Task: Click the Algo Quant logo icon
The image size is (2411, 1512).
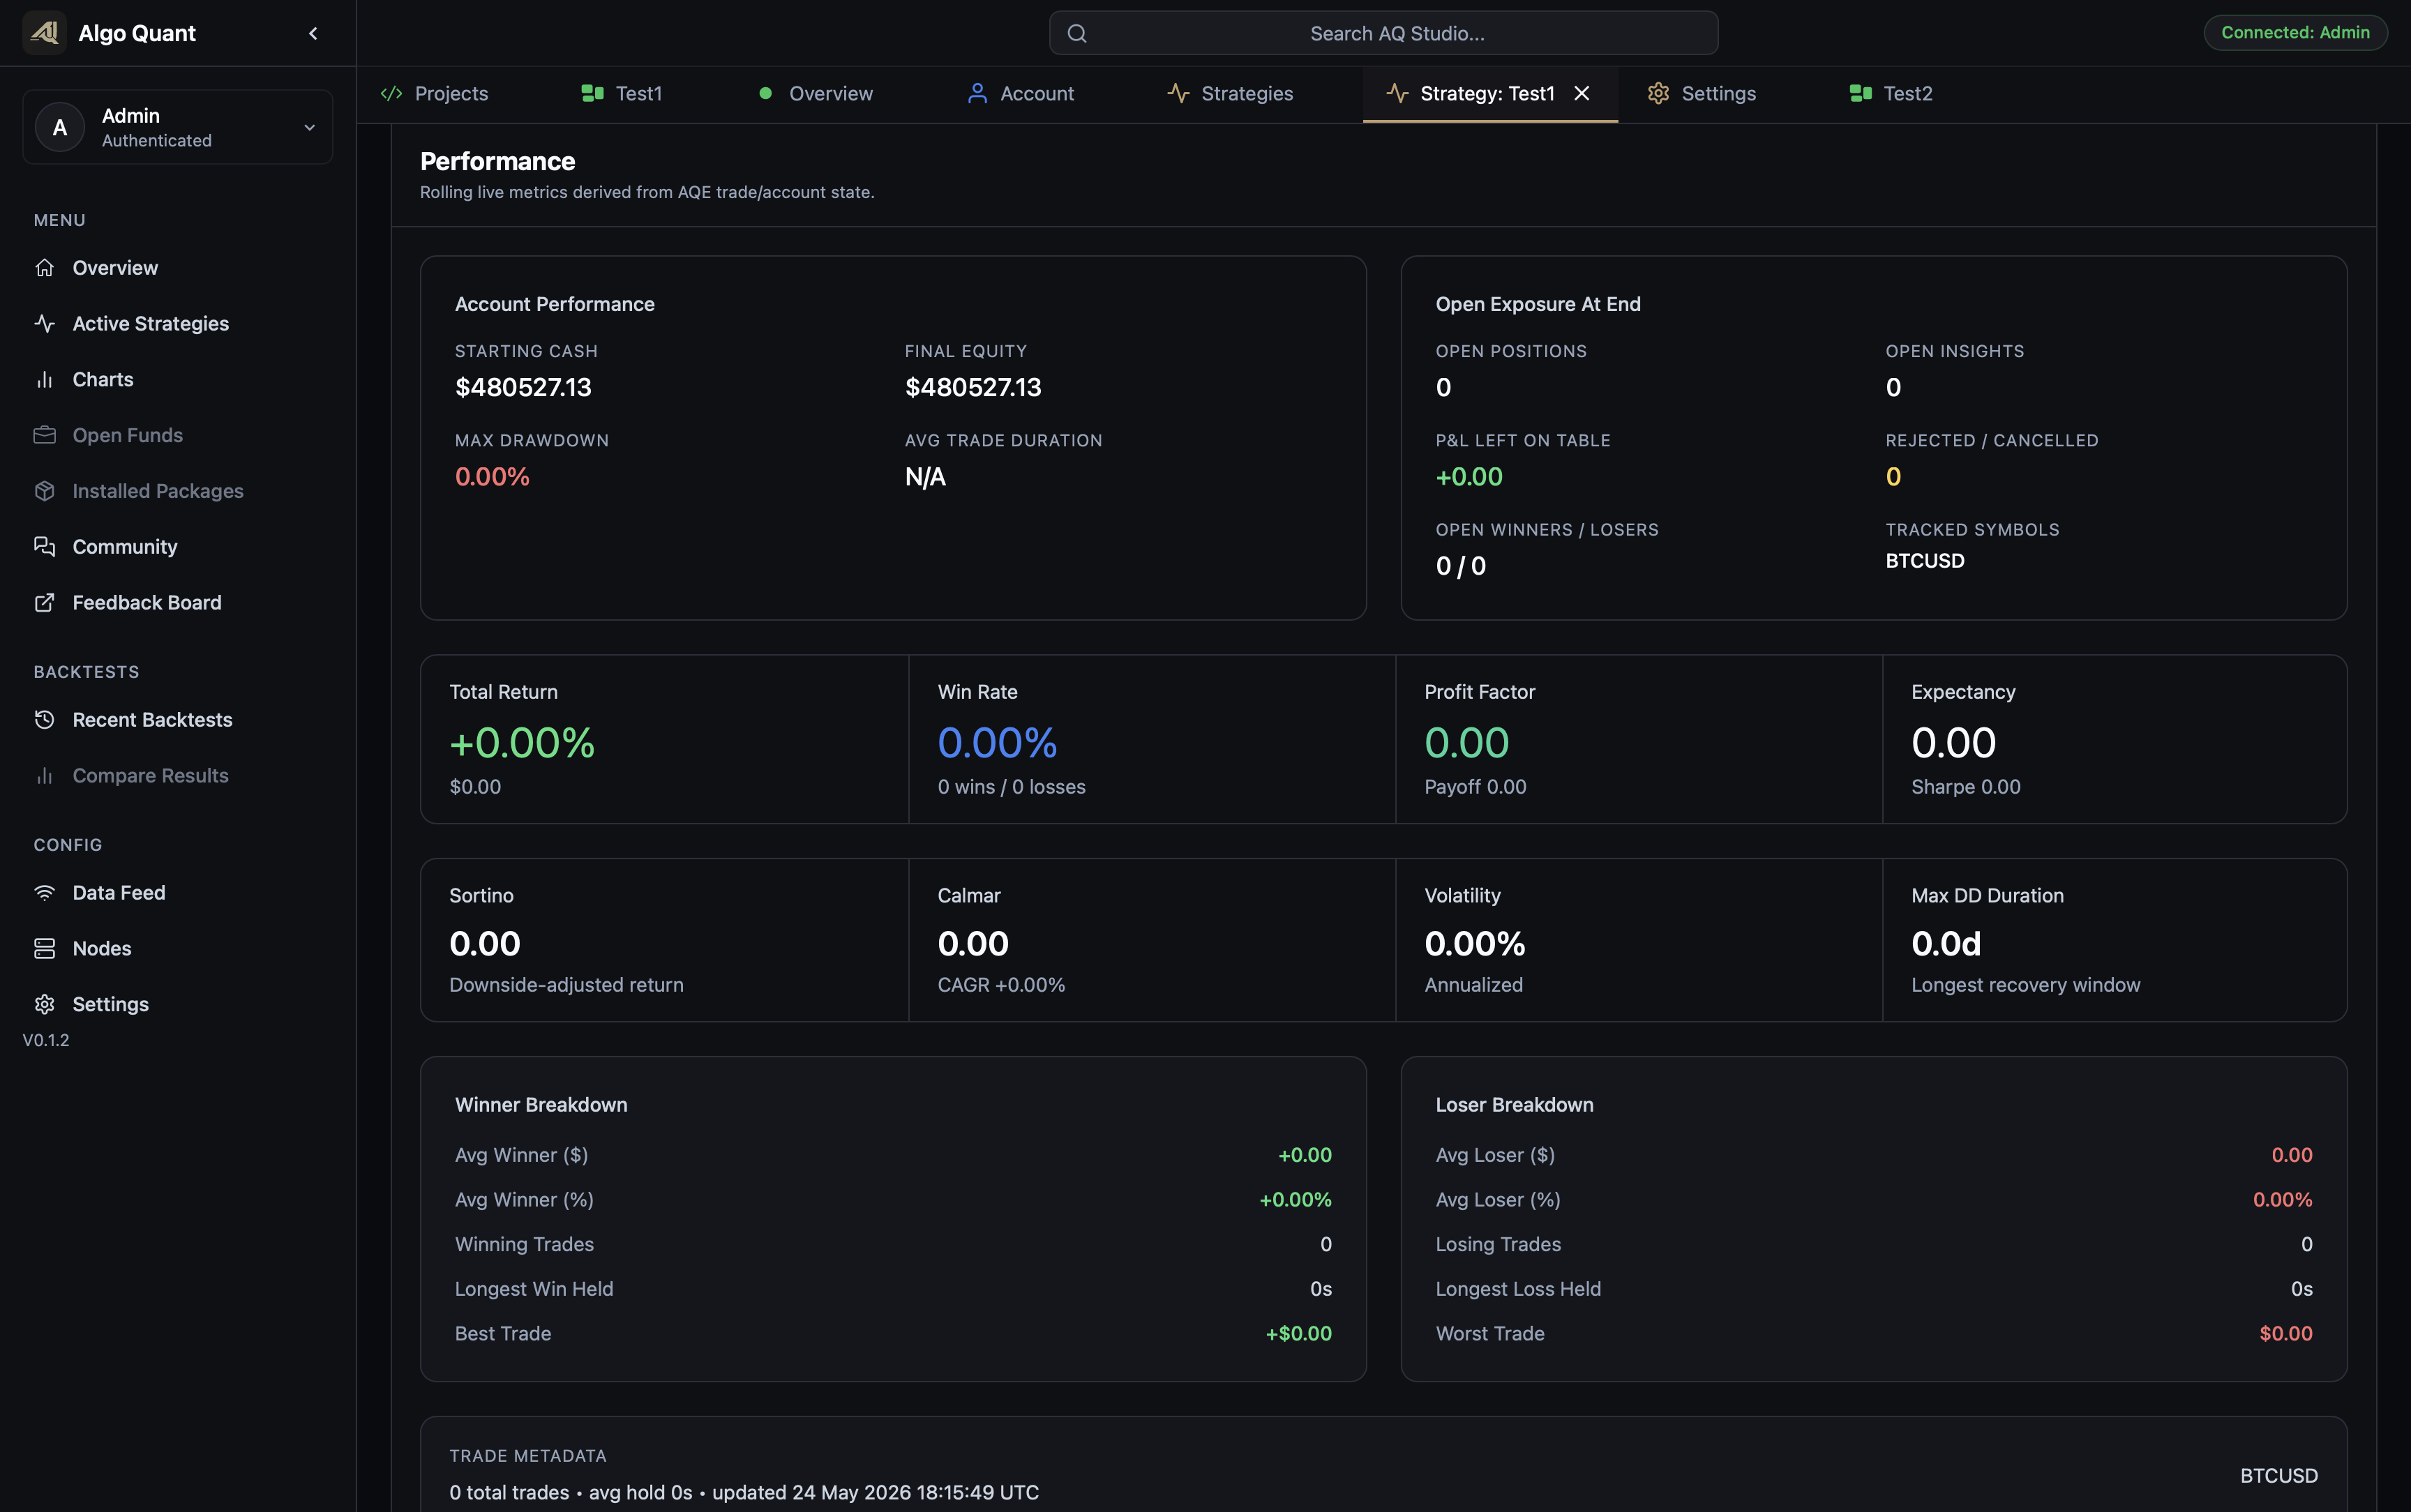Action: pyautogui.click(x=44, y=33)
